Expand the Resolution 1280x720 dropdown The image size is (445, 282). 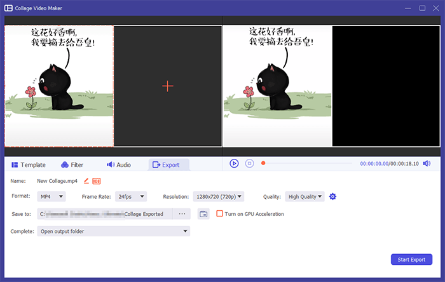(219, 196)
